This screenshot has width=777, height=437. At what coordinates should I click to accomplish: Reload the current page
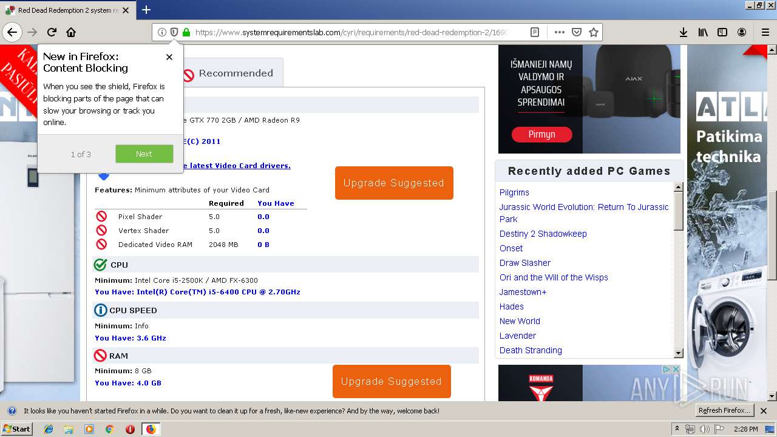(52, 32)
